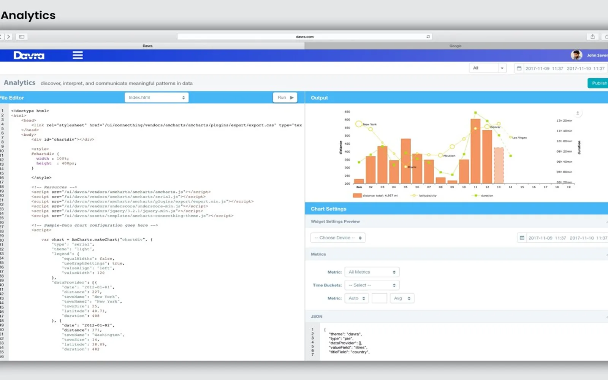Screen dimensions: 608x380
Task: Click the empty Metric number field
Action: tap(379, 298)
